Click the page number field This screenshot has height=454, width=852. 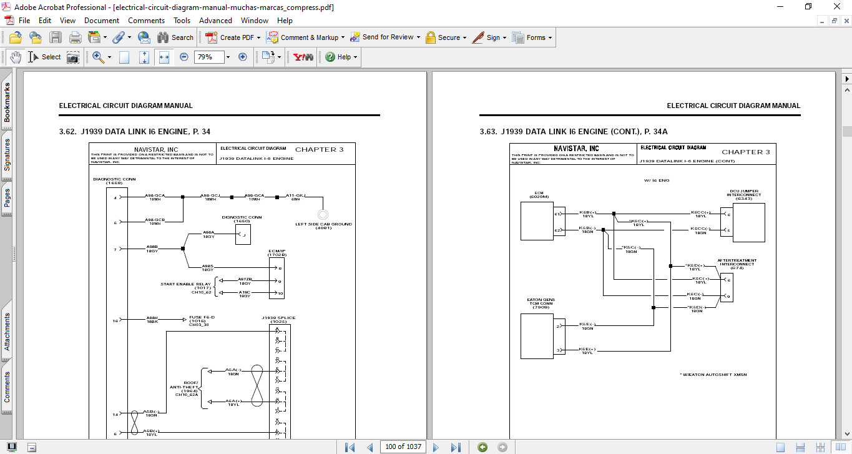[404, 447]
